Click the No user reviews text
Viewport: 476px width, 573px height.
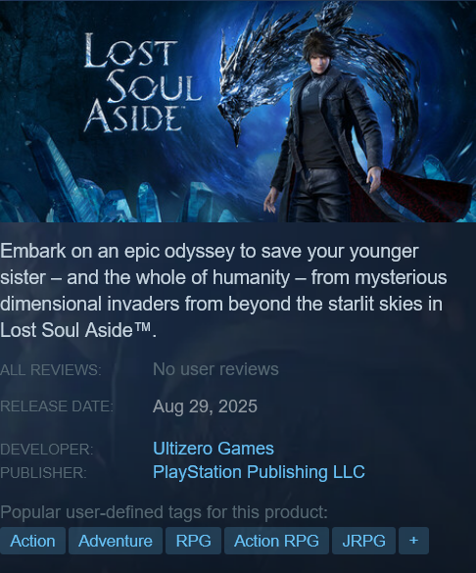pos(215,369)
